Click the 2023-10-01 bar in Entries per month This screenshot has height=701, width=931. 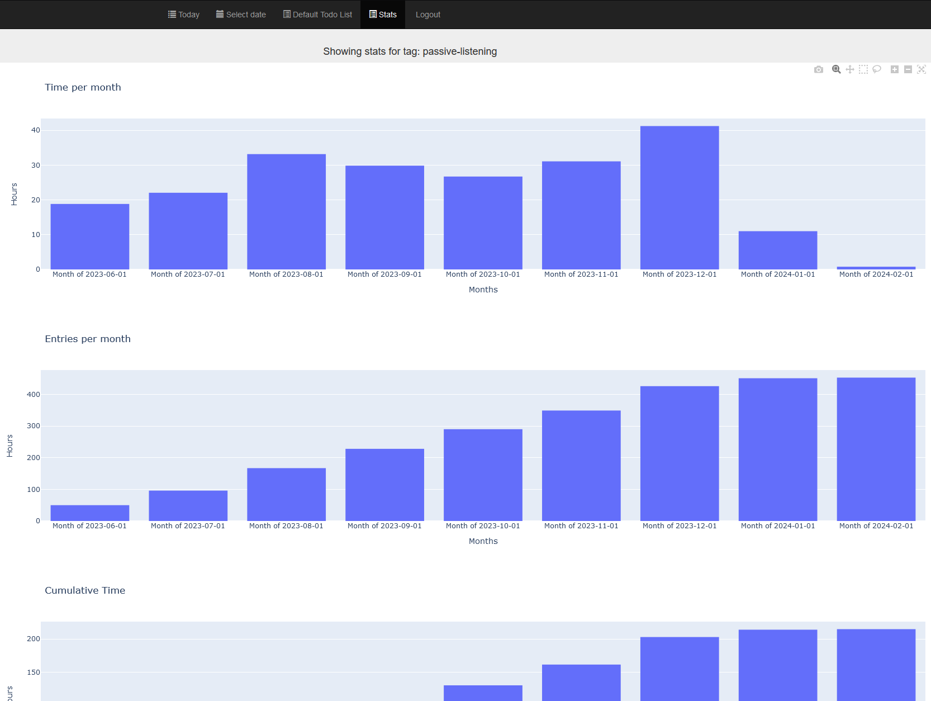coord(483,475)
